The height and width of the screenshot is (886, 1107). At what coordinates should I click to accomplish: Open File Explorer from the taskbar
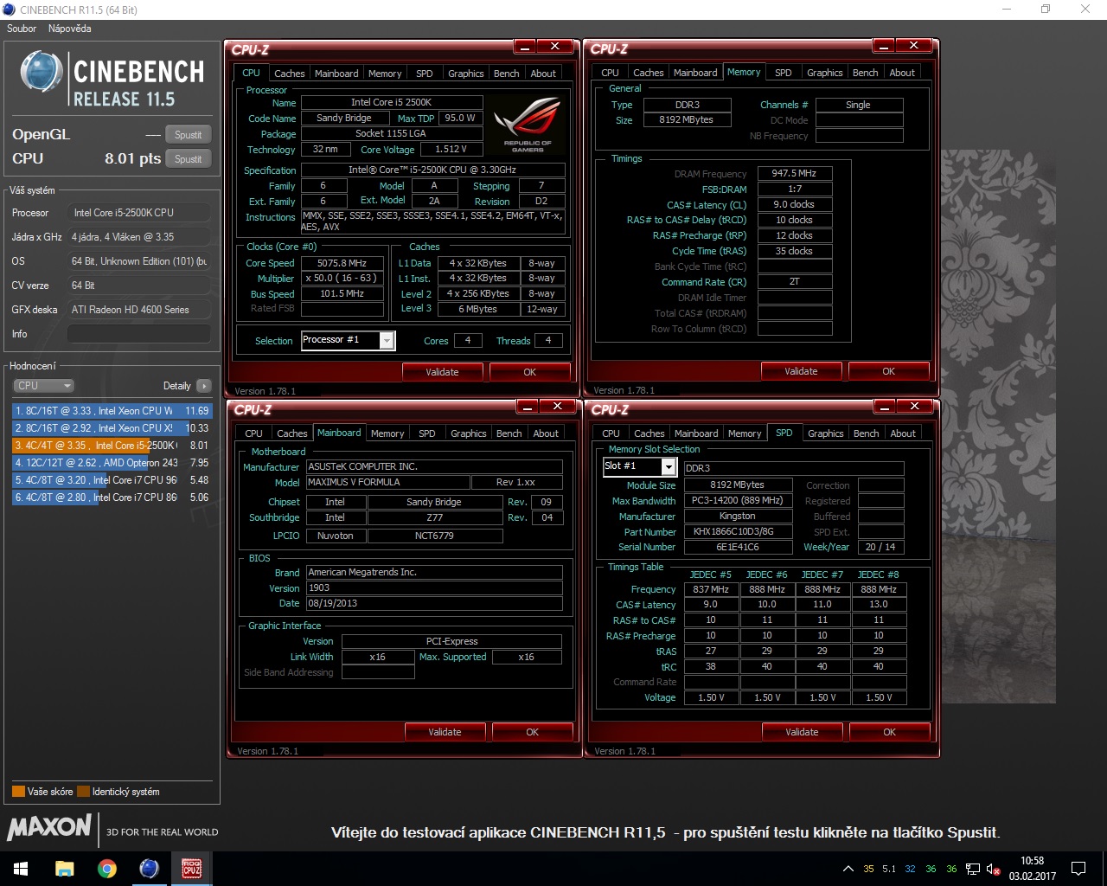65,868
